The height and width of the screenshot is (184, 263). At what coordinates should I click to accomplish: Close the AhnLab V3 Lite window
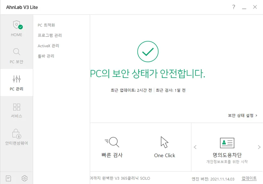pyautogui.click(x=255, y=7)
